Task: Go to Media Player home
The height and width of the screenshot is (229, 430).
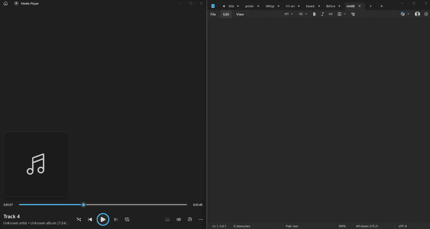Action: (x=6, y=3)
